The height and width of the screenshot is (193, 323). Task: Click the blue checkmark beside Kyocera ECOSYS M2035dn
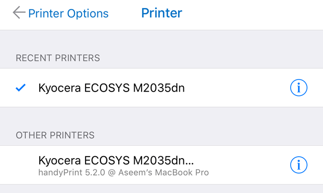20,88
